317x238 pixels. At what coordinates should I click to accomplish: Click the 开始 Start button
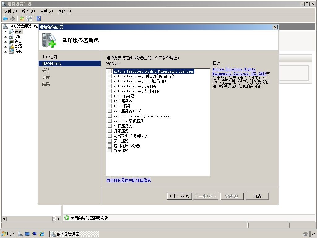tap(8, 234)
